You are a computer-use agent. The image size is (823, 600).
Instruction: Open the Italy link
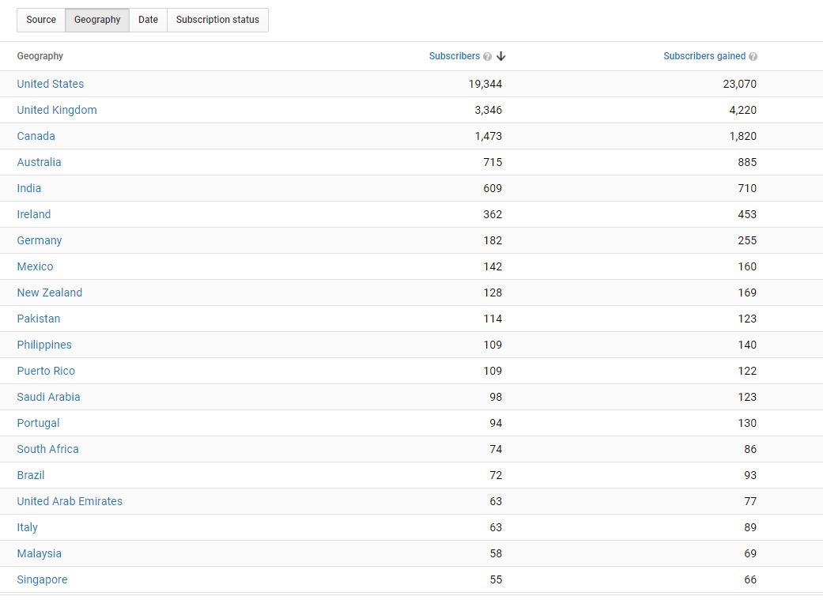tap(28, 527)
